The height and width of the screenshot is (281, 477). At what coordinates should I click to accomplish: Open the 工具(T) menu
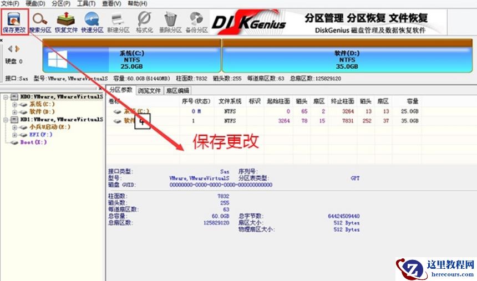pyautogui.click(x=86, y=4)
